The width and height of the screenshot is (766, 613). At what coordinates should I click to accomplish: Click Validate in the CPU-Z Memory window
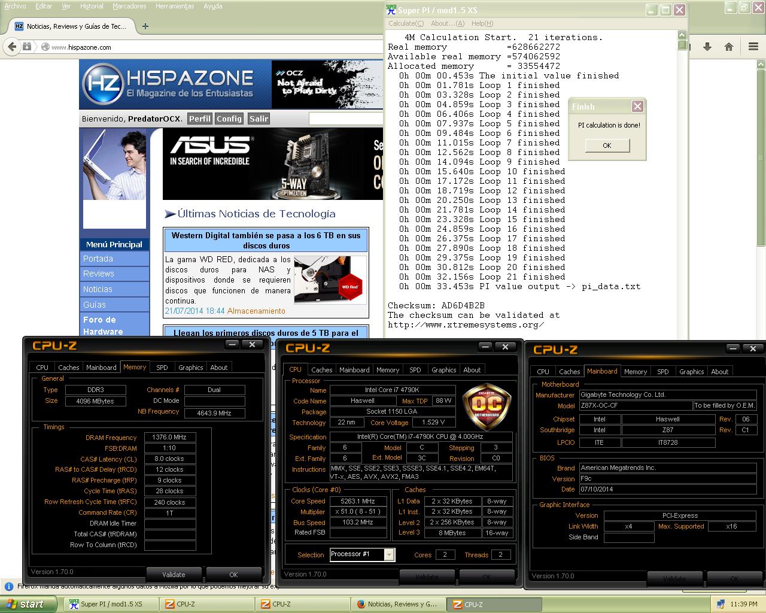174,574
